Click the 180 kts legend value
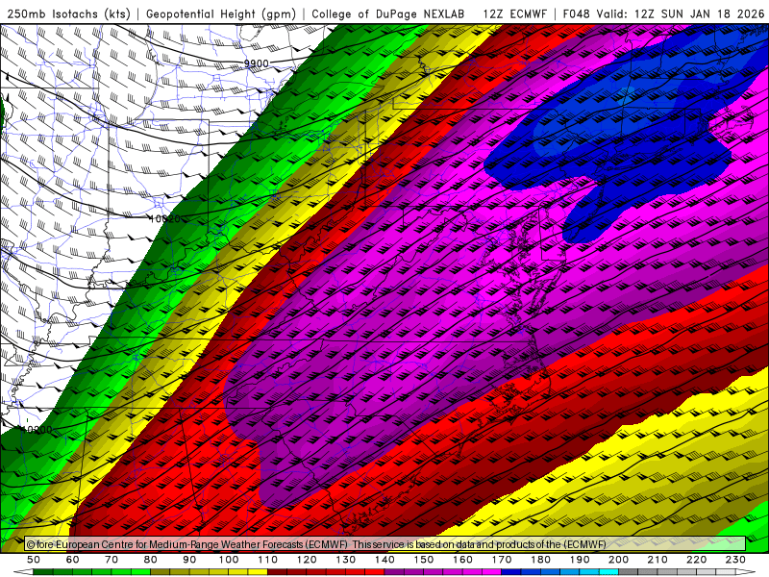 [540, 560]
